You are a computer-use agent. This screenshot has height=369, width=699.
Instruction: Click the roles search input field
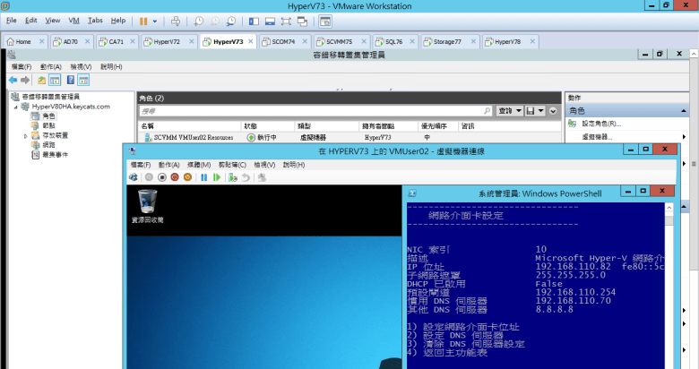click(315, 110)
